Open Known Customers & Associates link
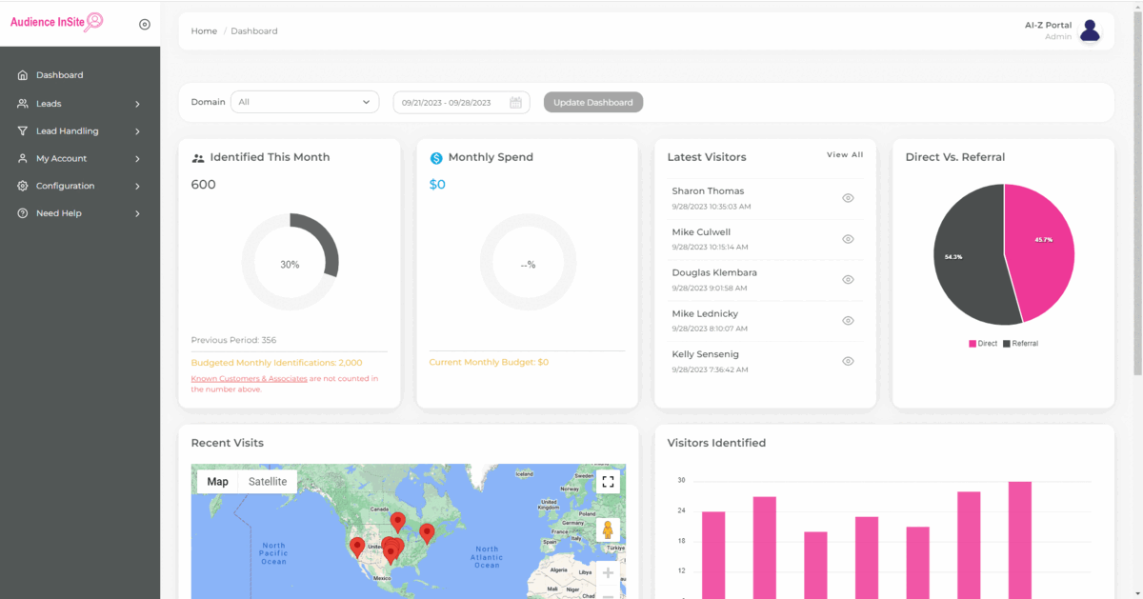The image size is (1143, 599). [249, 379]
